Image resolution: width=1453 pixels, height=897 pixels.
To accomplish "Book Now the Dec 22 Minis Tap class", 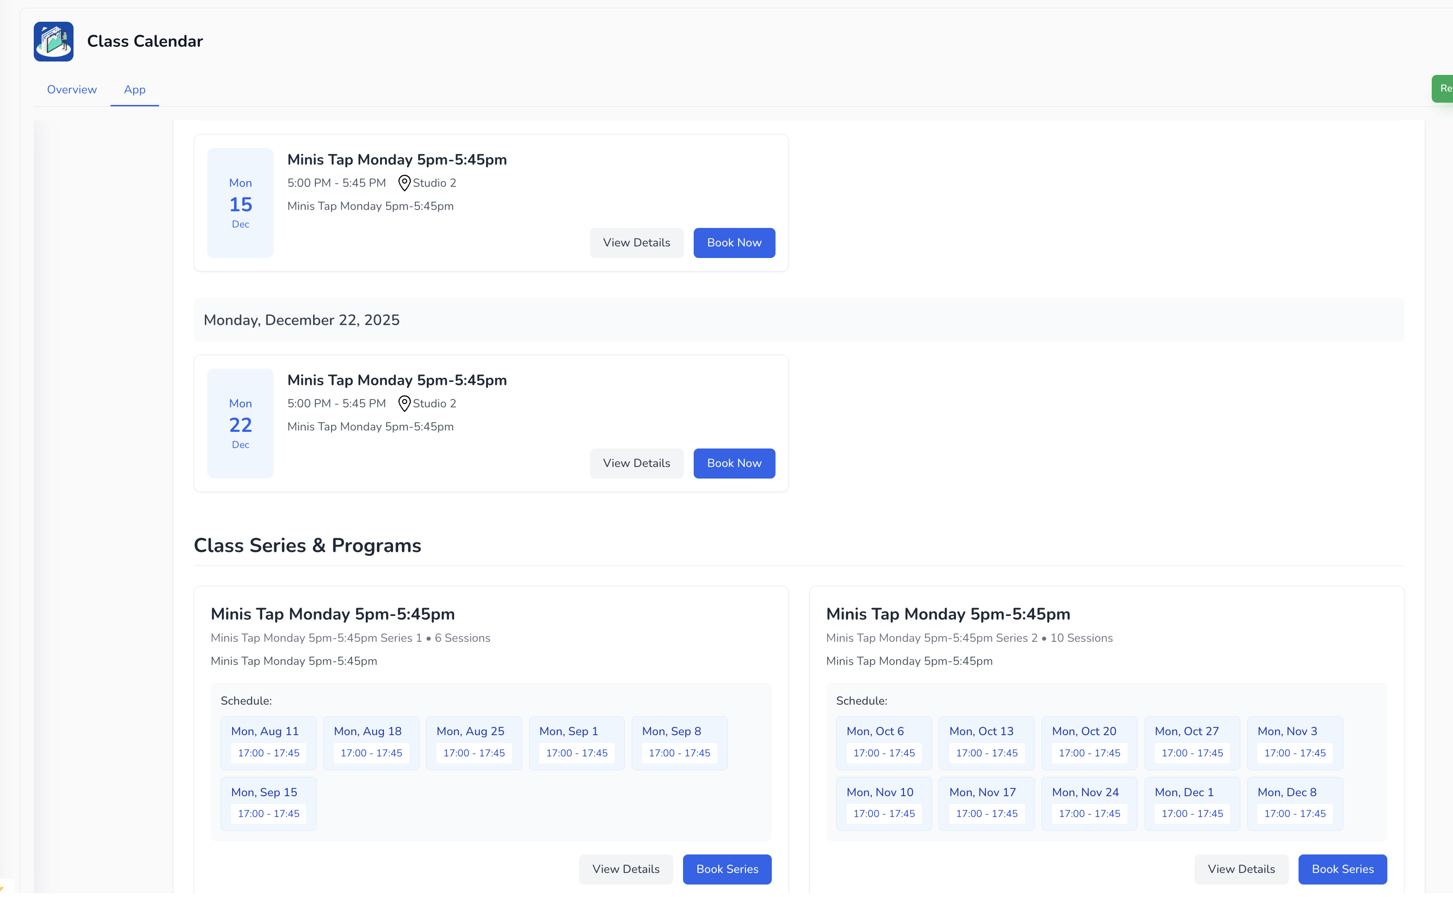I will (x=734, y=464).
